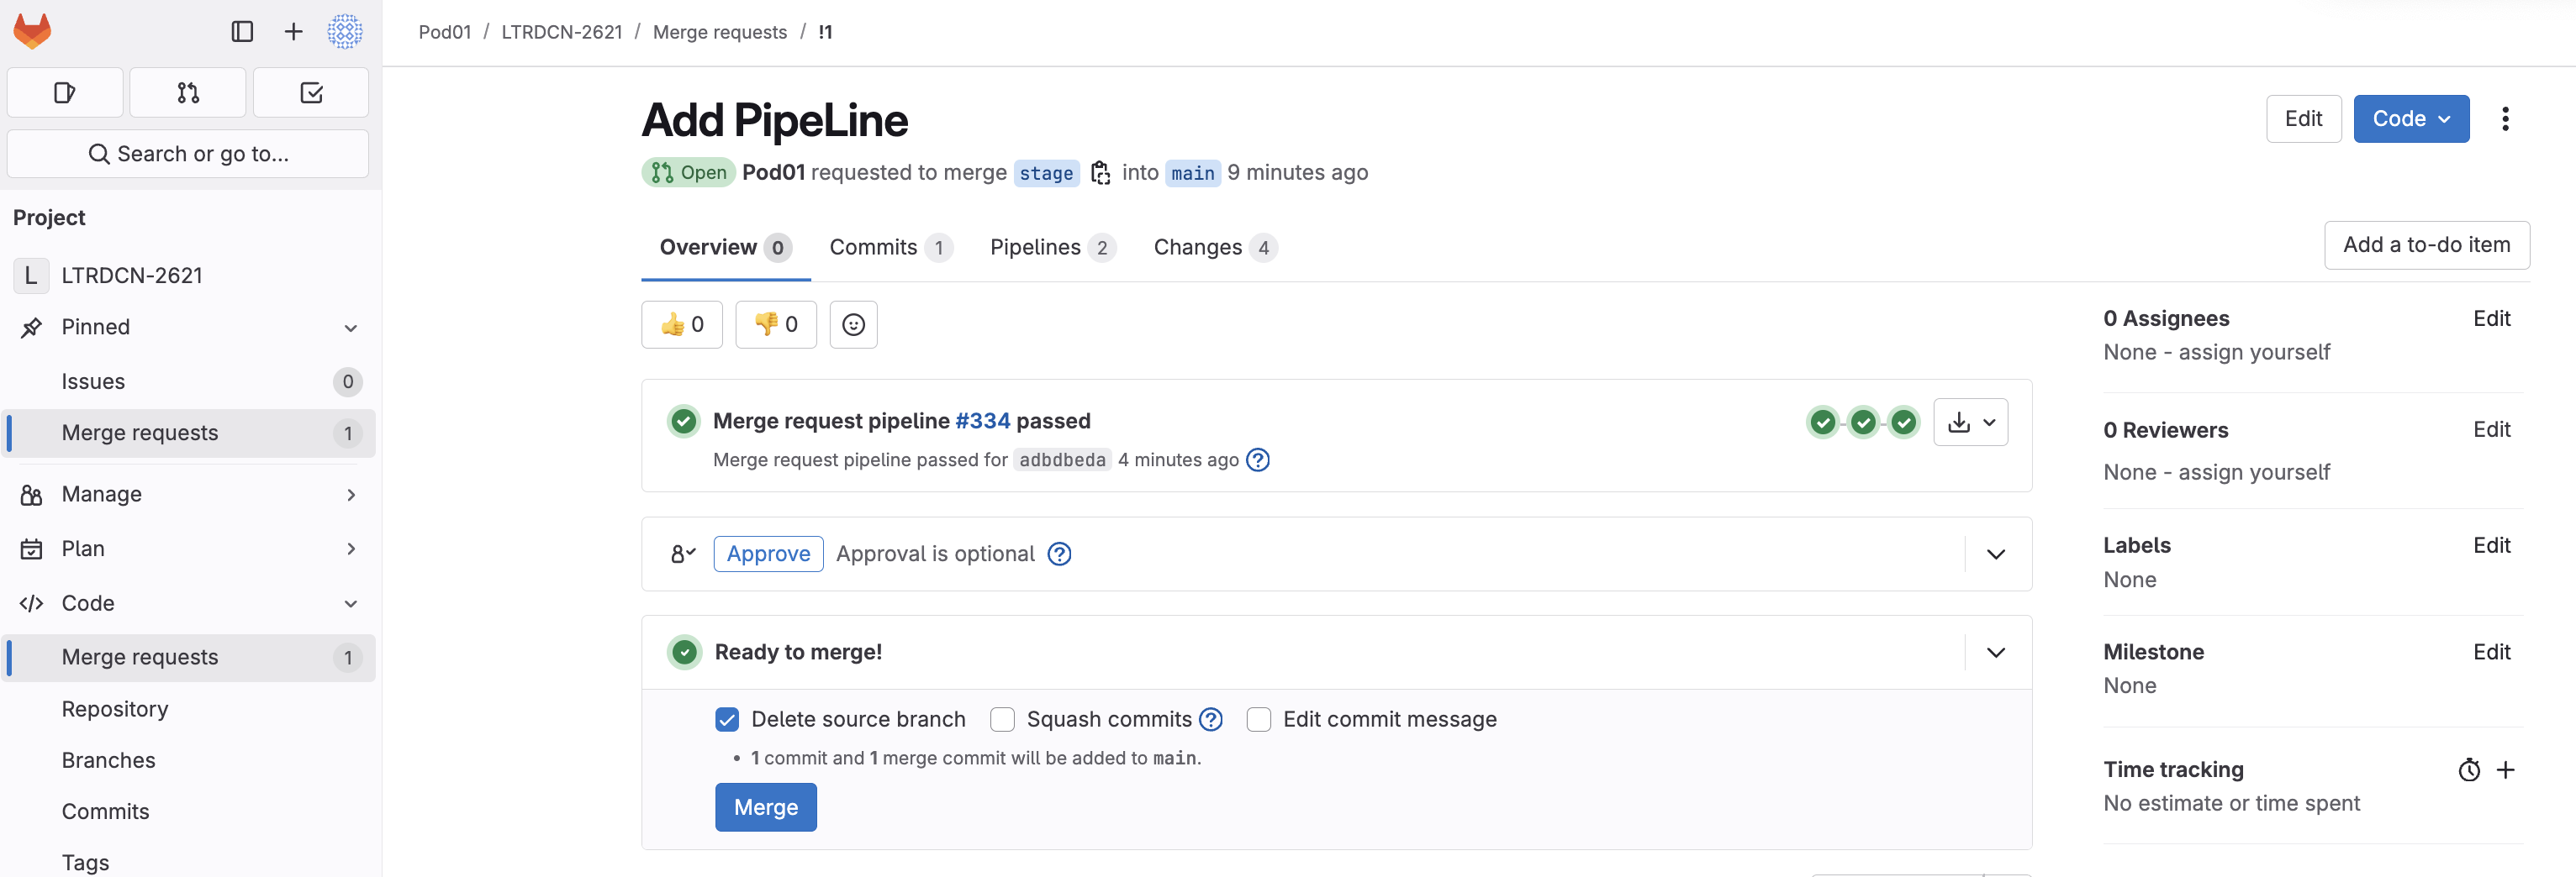
Task: Copy the source branch name icon
Action: (x=1100, y=173)
